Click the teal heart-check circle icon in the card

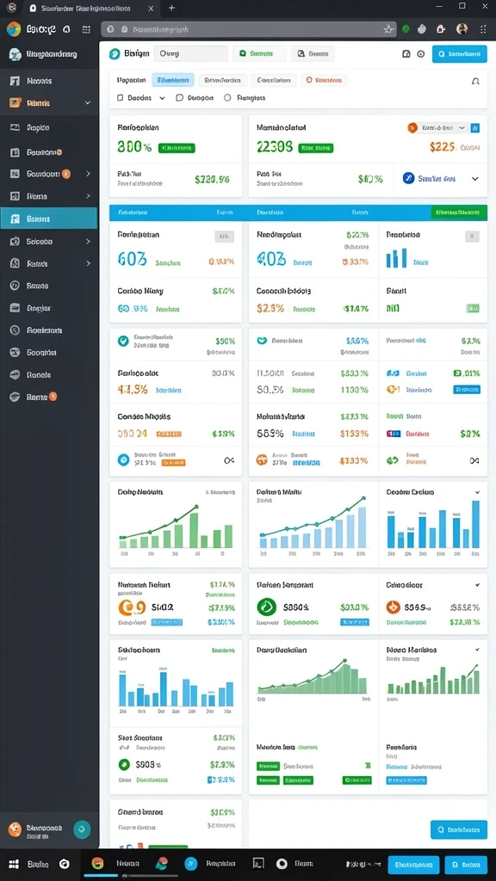click(x=123, y=341)
